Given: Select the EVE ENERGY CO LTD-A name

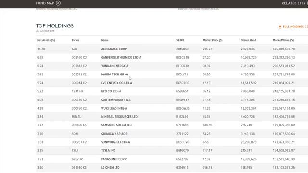Looking at the screenshot, I should click(116, 83).
